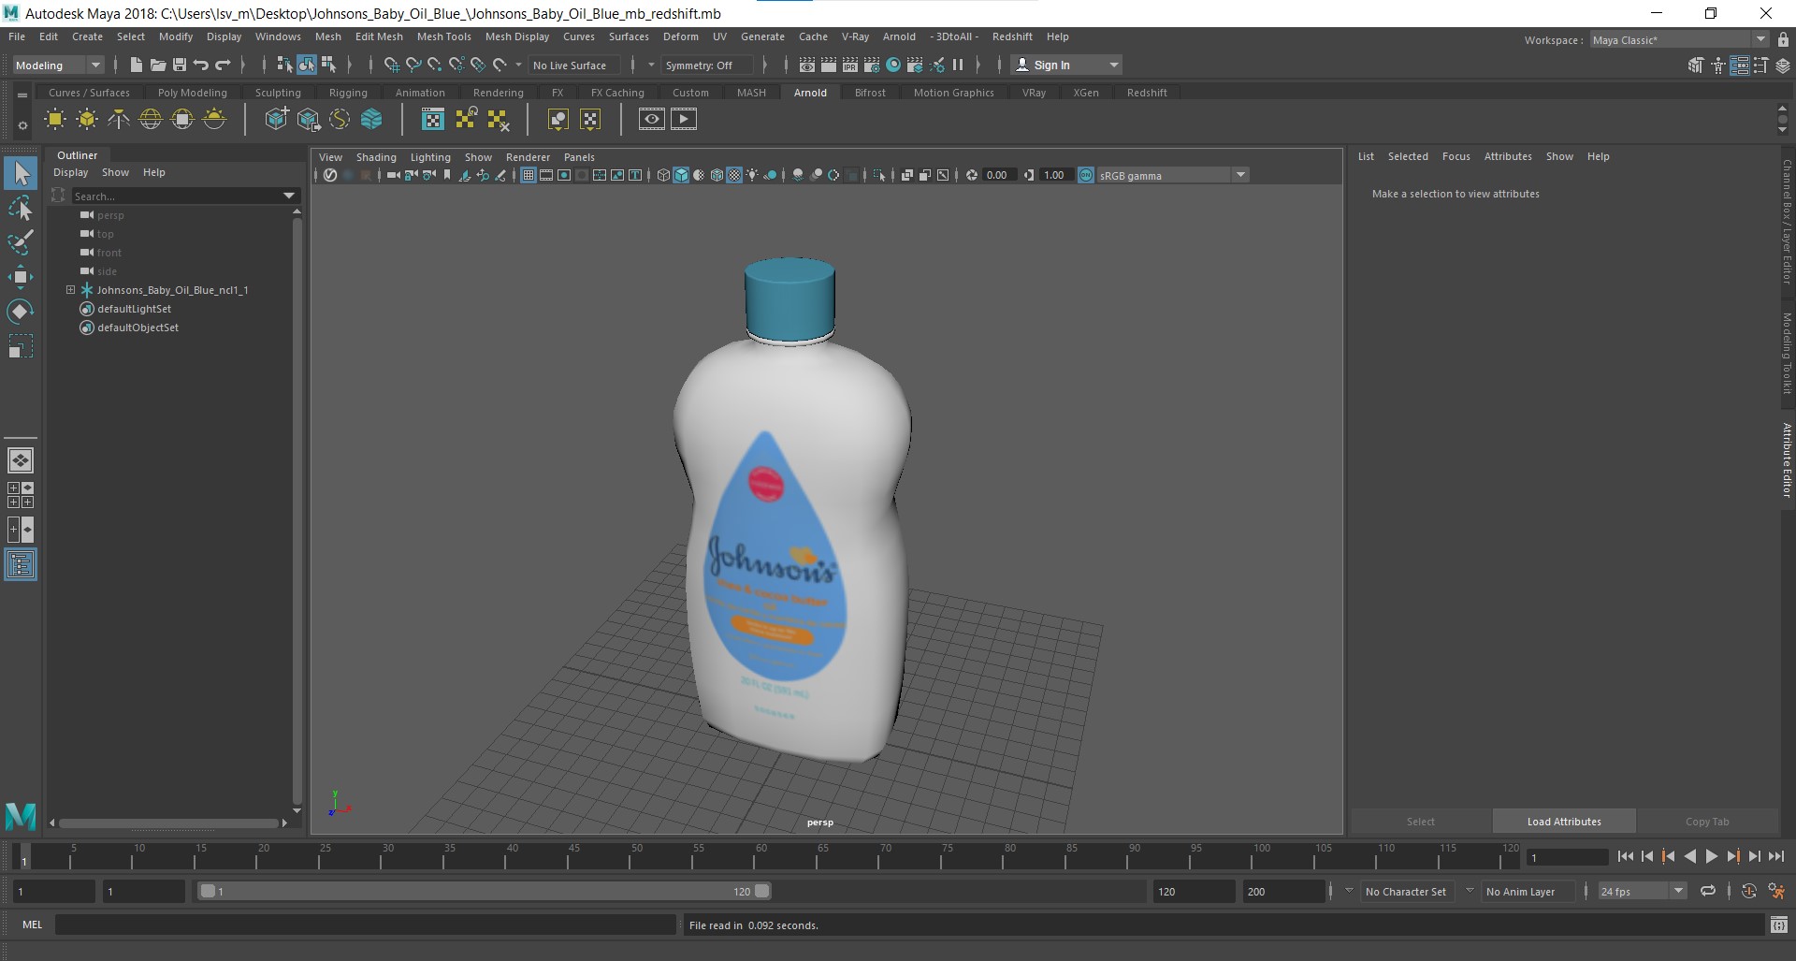Viewport: 1796px width, 961px height.
Task: Click play forwards button
Action: click(x=1711, y=856)
